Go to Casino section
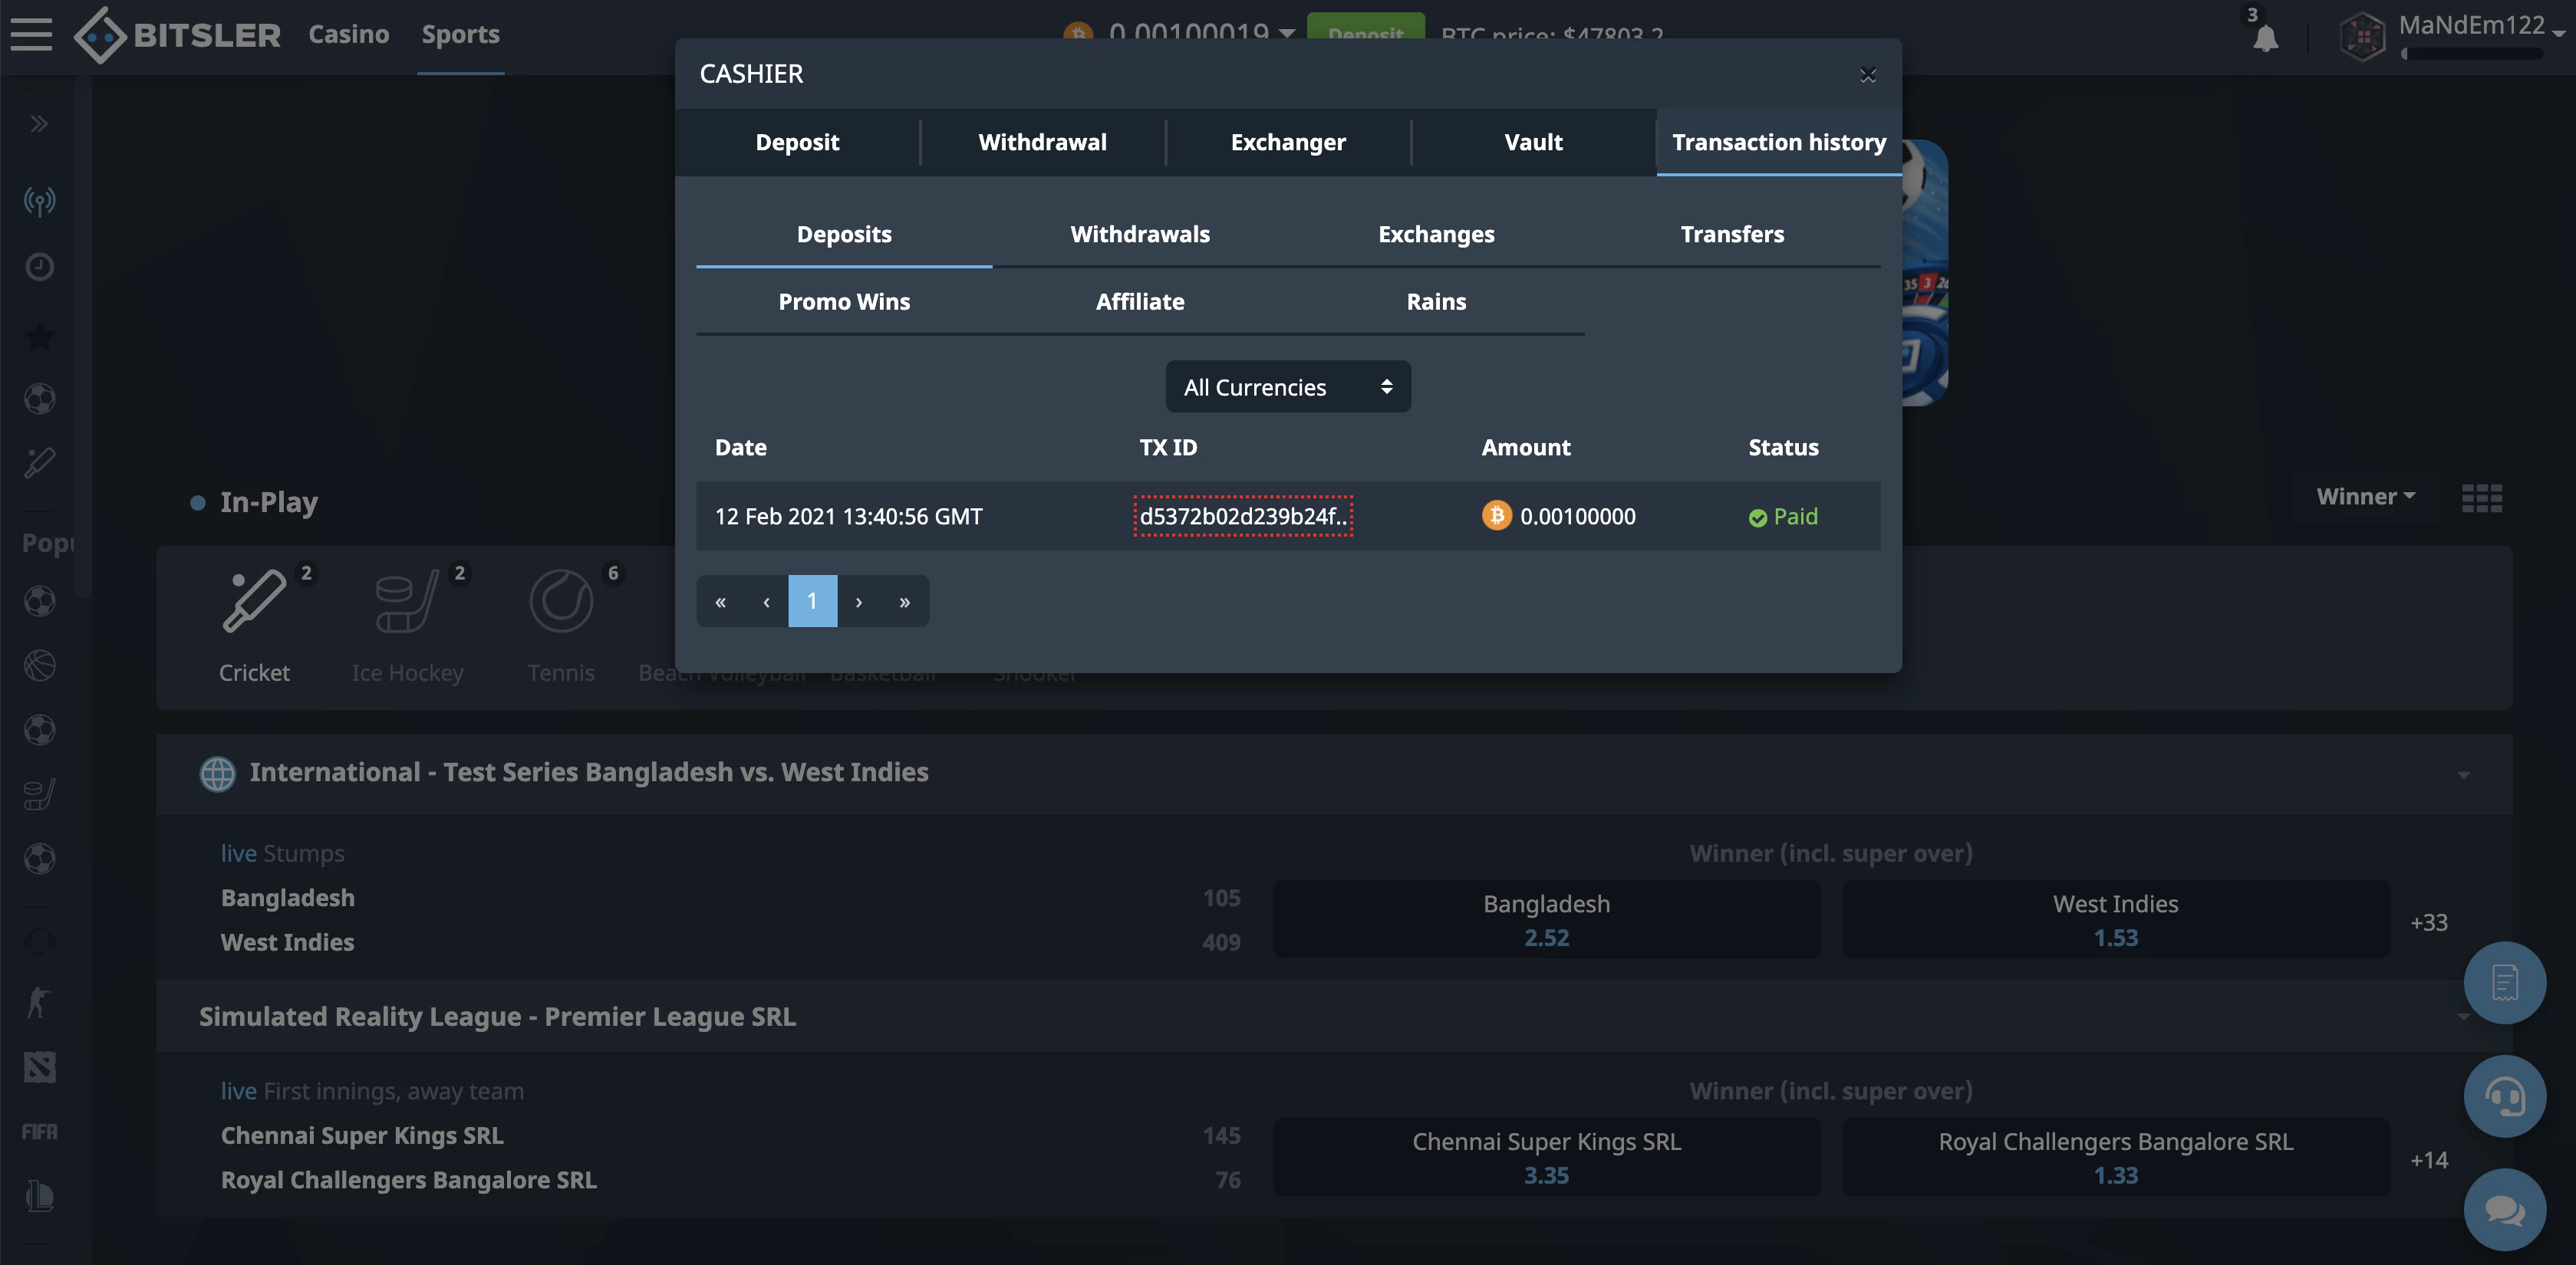 point(348,34)
